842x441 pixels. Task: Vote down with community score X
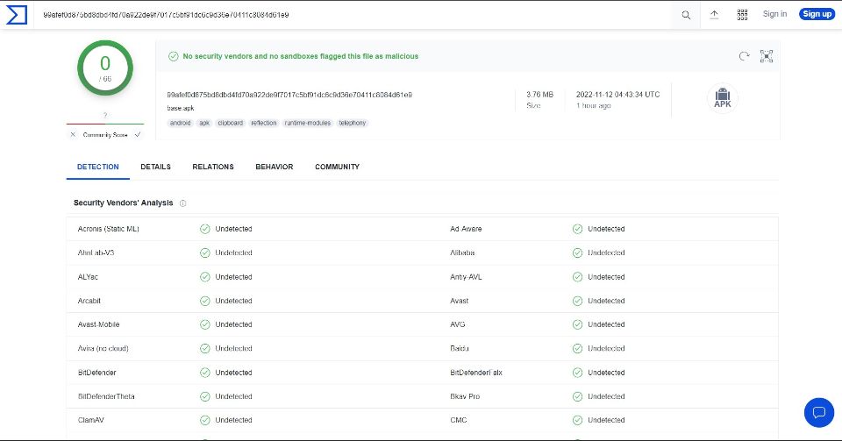click(73, 135)
